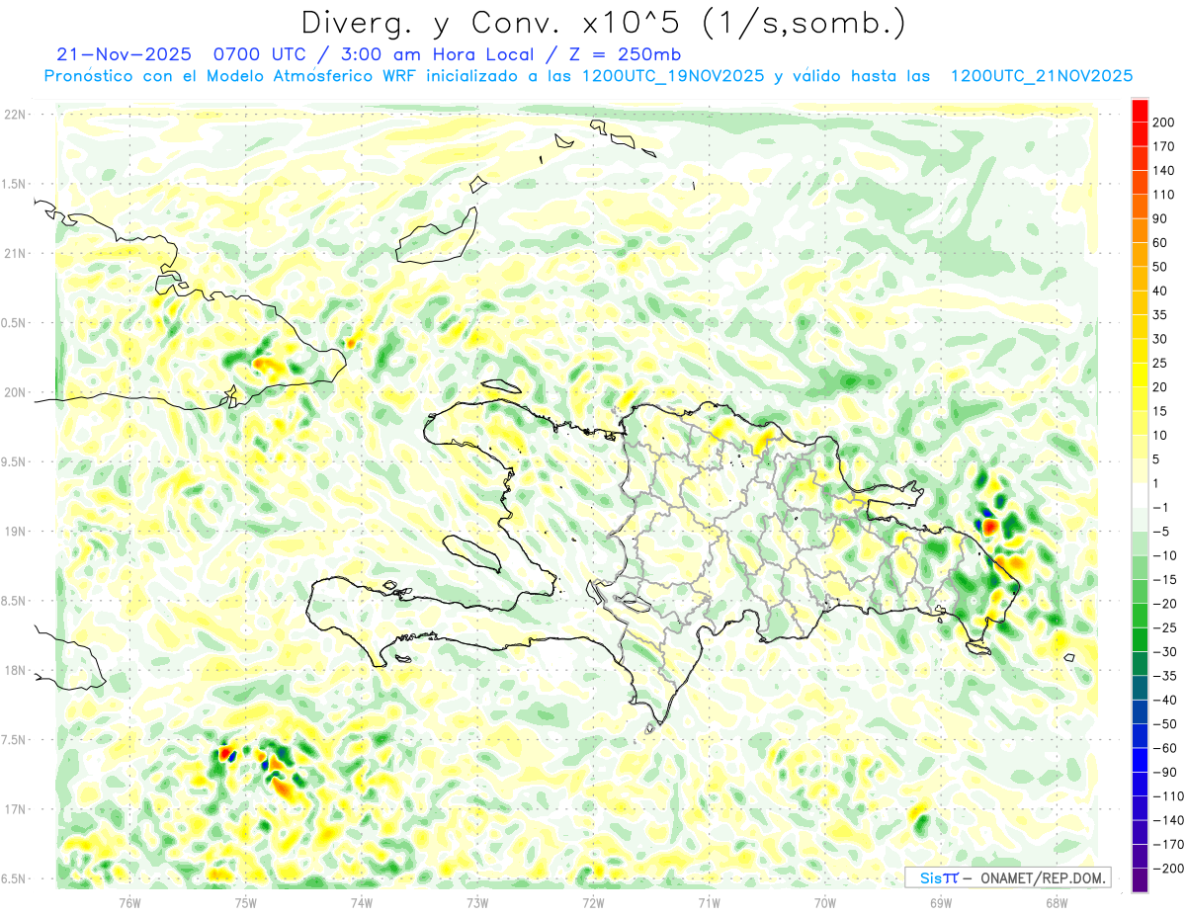Click the top red legend swatch above 200
This screenshot has height=916, width=1186.
click(1140, 111)
